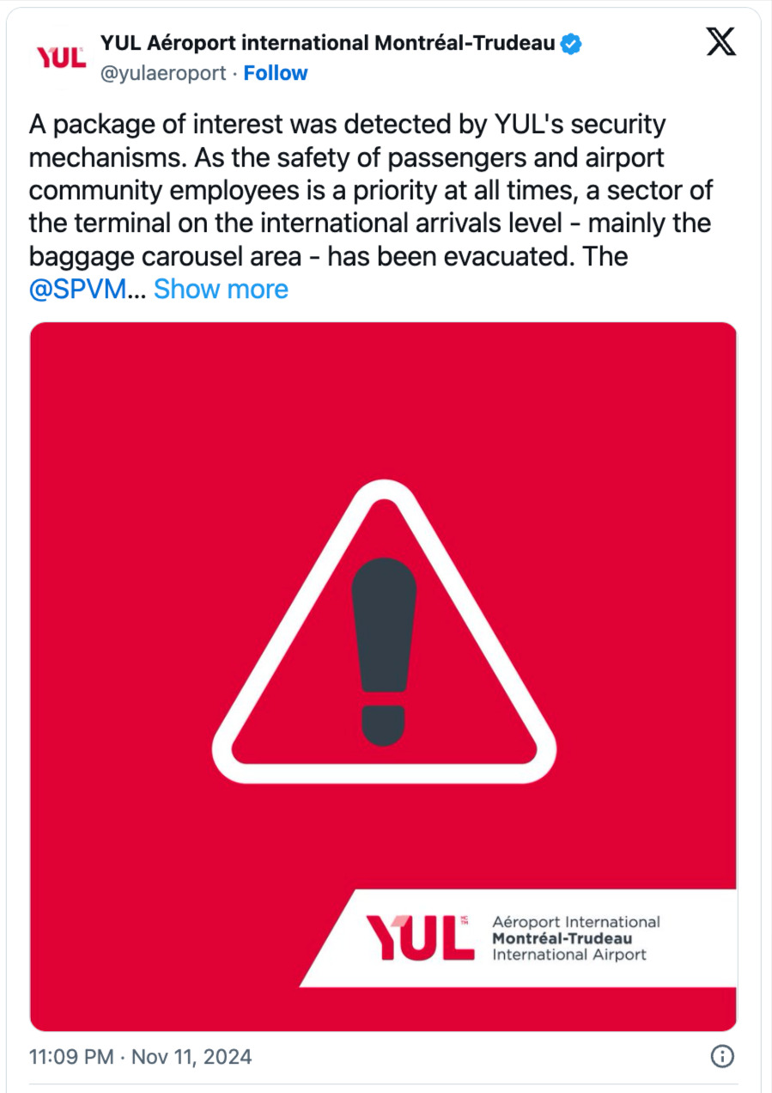The image size is (772, 1093).
Task: Open the 11:09 PM · Nov 11, 2024 timestamp
Action: coord(141,1056)
